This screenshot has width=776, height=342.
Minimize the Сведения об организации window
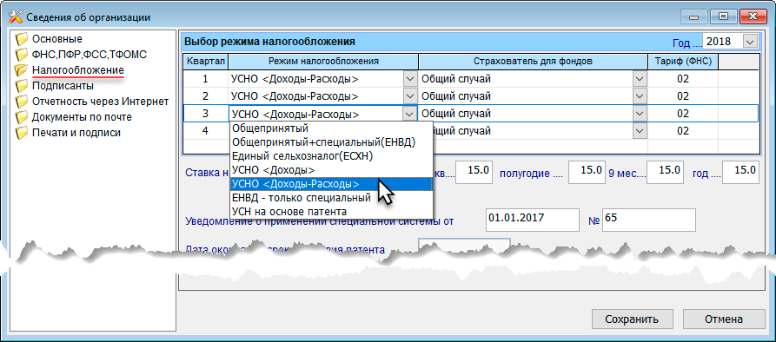(x=695, y=16)
